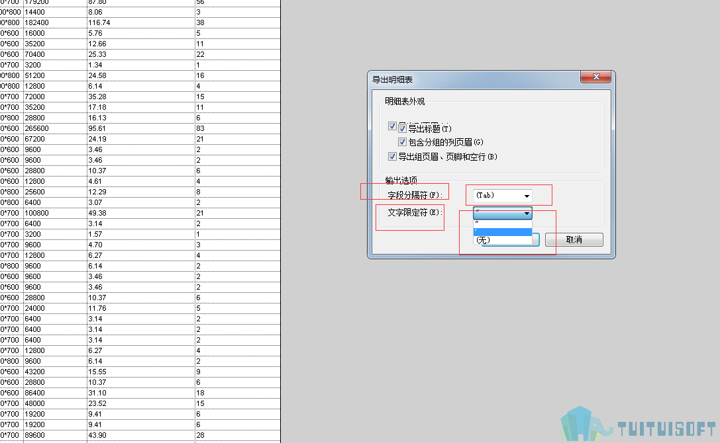Select the cell containing 70400
The image size is (720, 443).
[55, 54]
